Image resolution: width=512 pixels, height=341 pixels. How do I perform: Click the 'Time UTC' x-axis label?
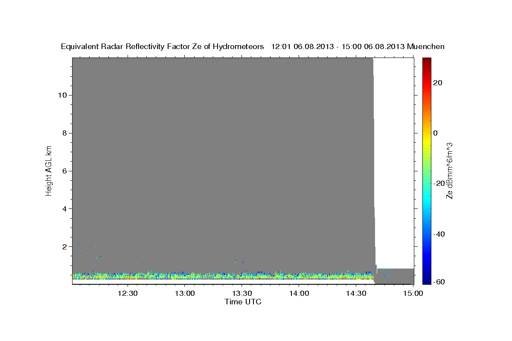[243, 302]
